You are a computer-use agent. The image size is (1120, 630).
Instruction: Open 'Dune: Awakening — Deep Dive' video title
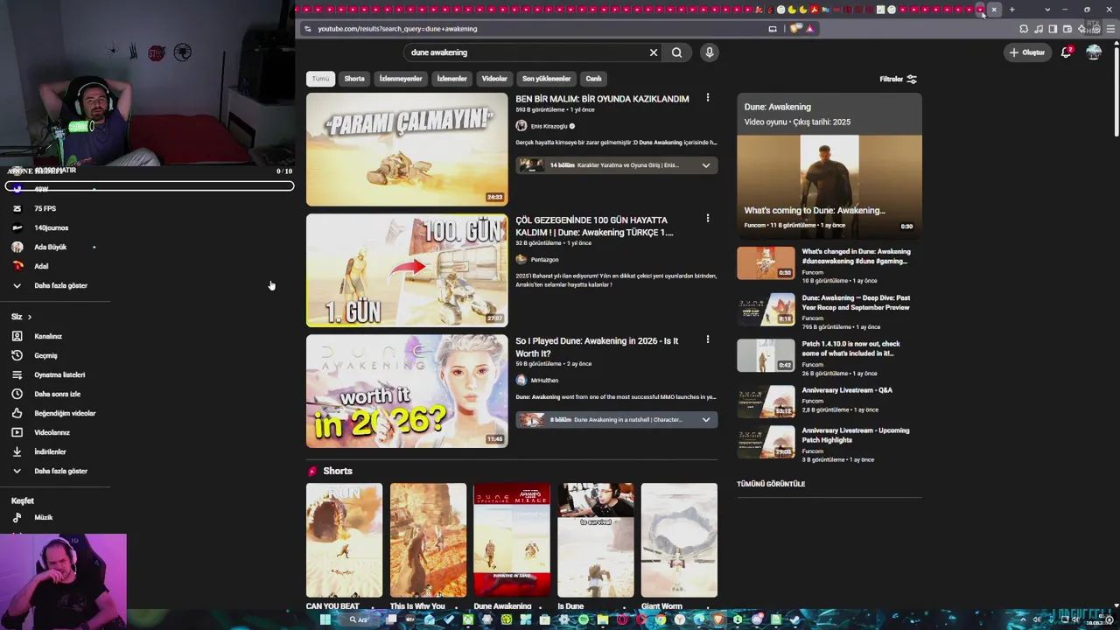856,303
